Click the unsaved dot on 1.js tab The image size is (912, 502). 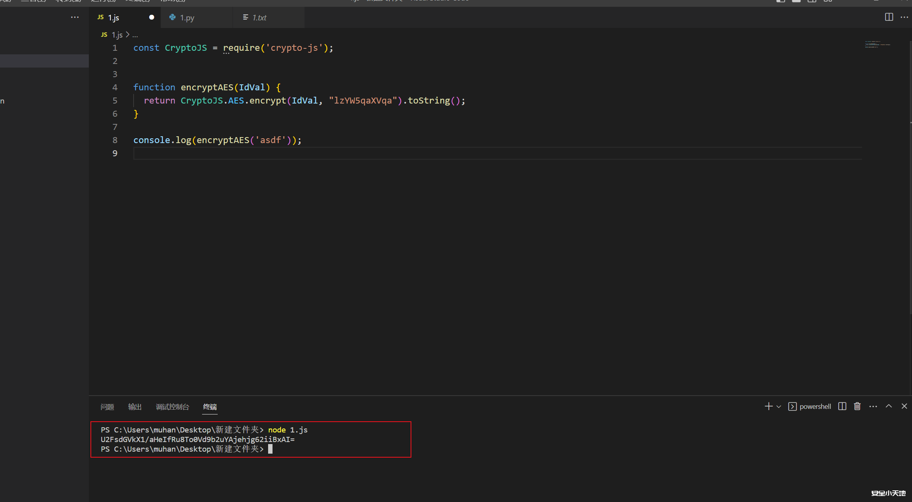click(152, 17)
